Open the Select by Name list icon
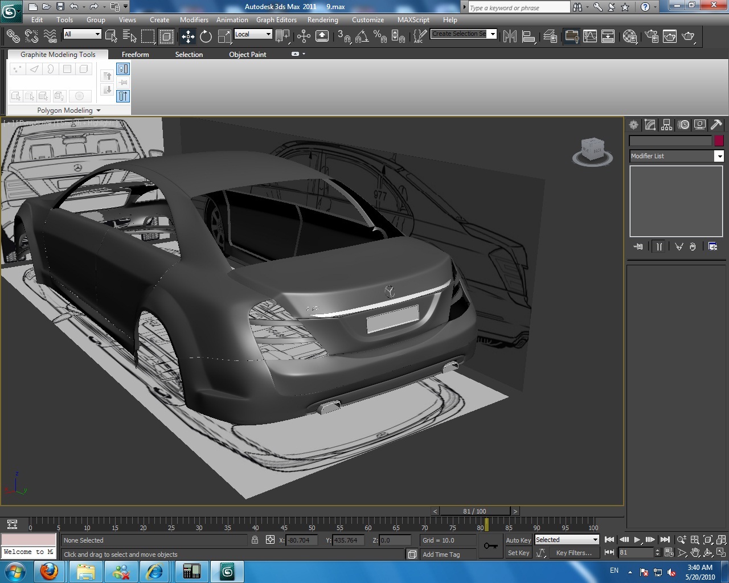729x583 pixels. (x=130, y=36)
